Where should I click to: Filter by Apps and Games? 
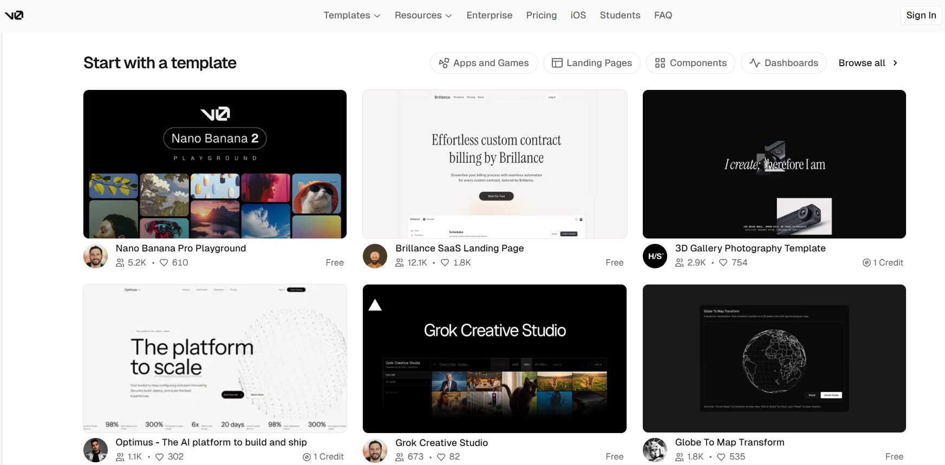click(x=484, y=63)
